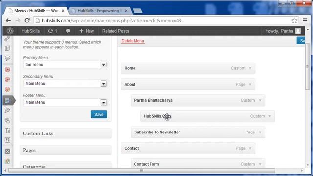
Task: Open Links section in admin sidebar
Action: (7, 39)
